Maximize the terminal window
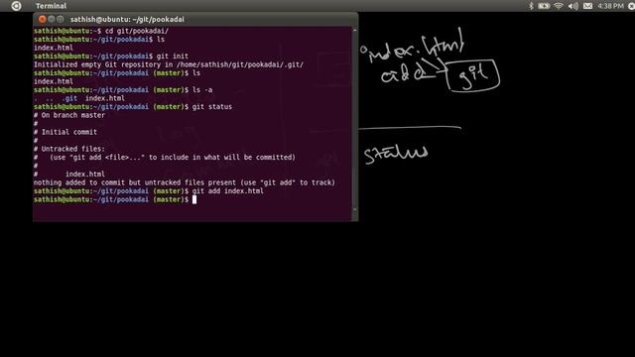Screen dimensions: 635x357 [61, 19]
